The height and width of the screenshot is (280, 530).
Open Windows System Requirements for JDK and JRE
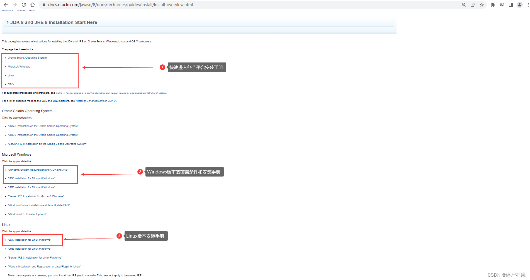point(38,170)
